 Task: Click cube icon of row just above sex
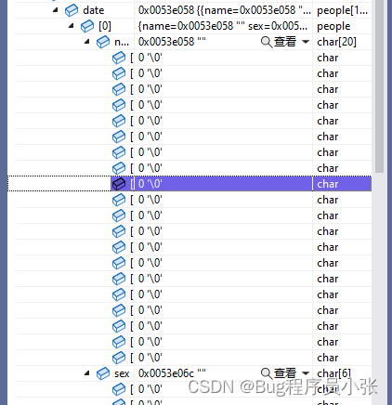click(x=119, y=358)
